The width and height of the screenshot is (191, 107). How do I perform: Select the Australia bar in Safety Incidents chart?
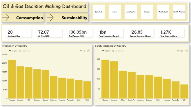pos(176,90)
